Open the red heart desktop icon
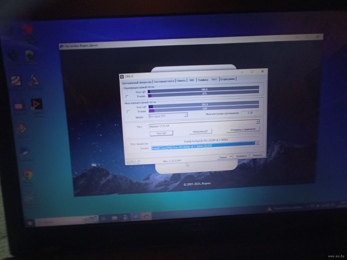 (28, 29)
